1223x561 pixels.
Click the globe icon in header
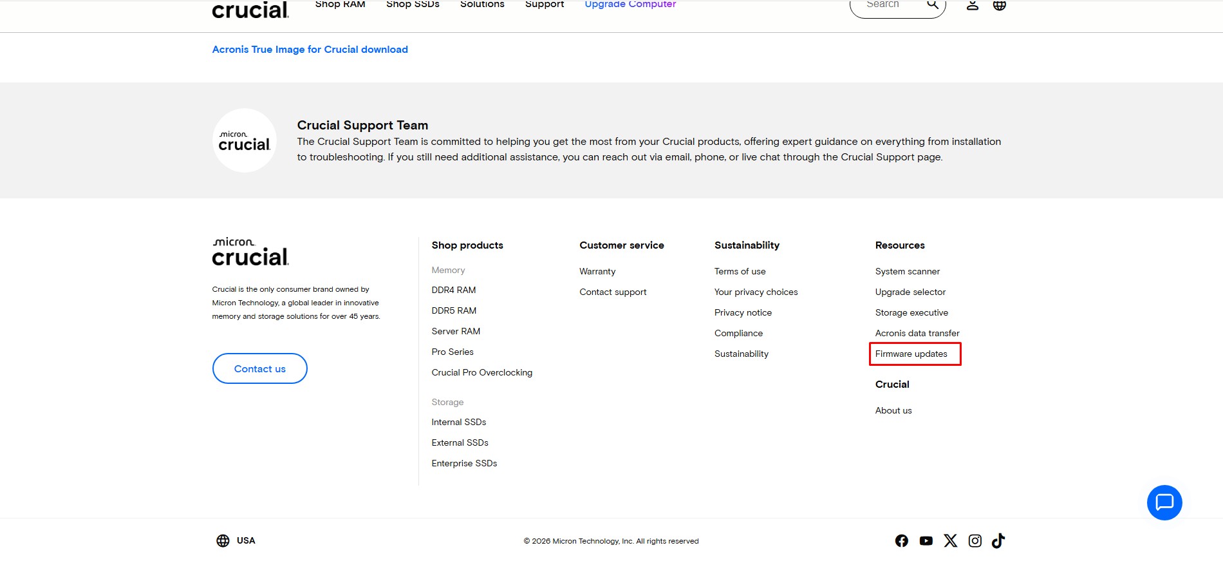click(1000, 5)
